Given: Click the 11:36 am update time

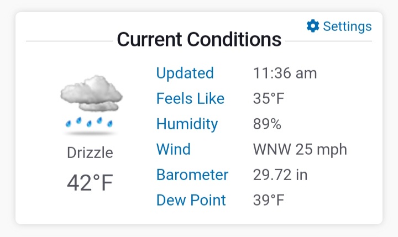Looking at the screenshot, I should (285, 73).
